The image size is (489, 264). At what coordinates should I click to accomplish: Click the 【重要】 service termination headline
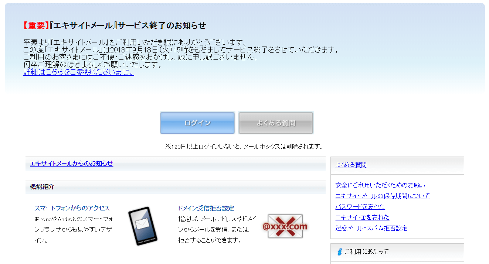coord(114,25)
